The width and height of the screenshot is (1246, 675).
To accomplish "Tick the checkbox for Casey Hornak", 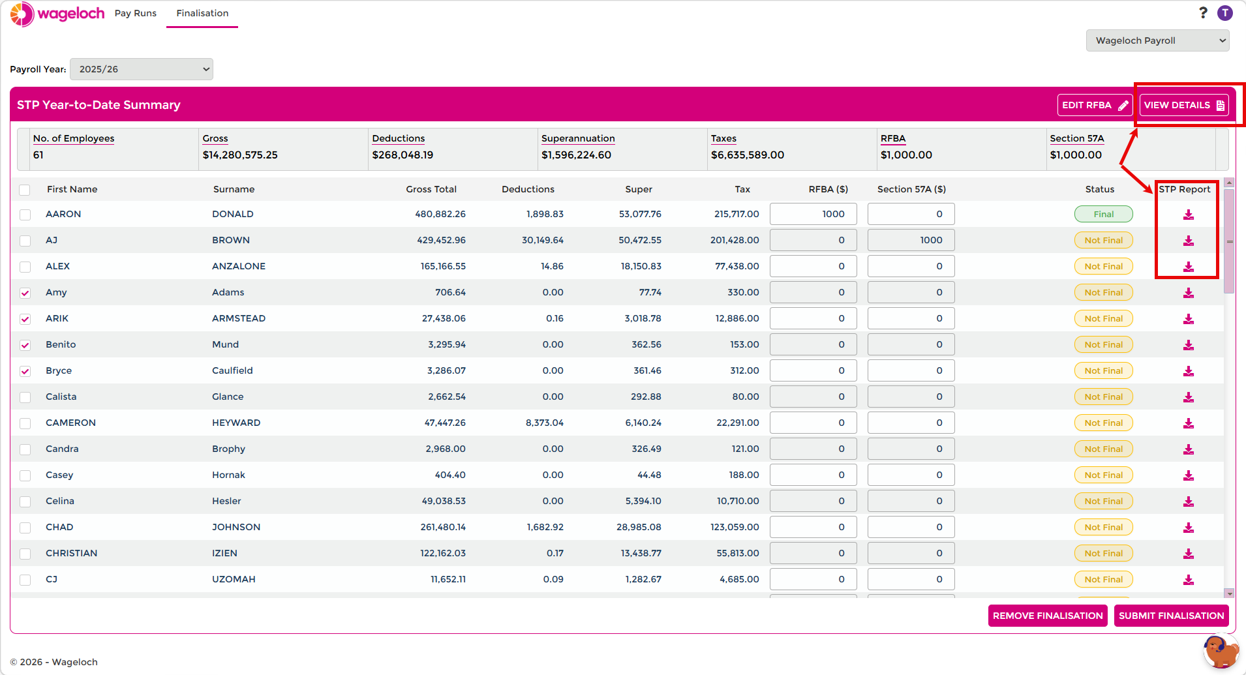I will tap(25, 475).
